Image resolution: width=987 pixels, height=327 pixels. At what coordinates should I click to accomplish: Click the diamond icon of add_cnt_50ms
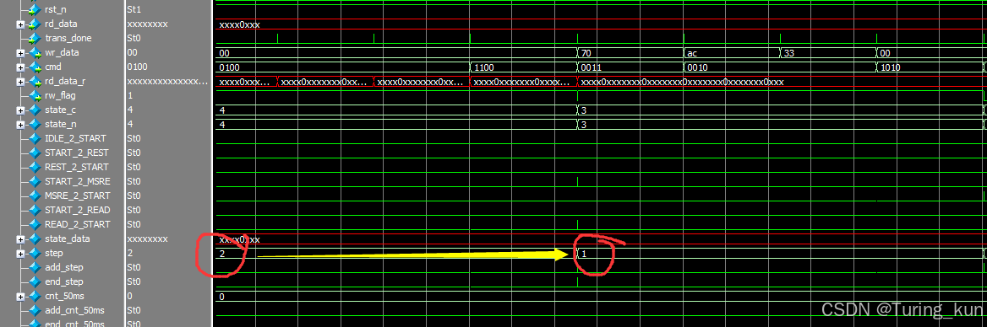pos(35,311)
